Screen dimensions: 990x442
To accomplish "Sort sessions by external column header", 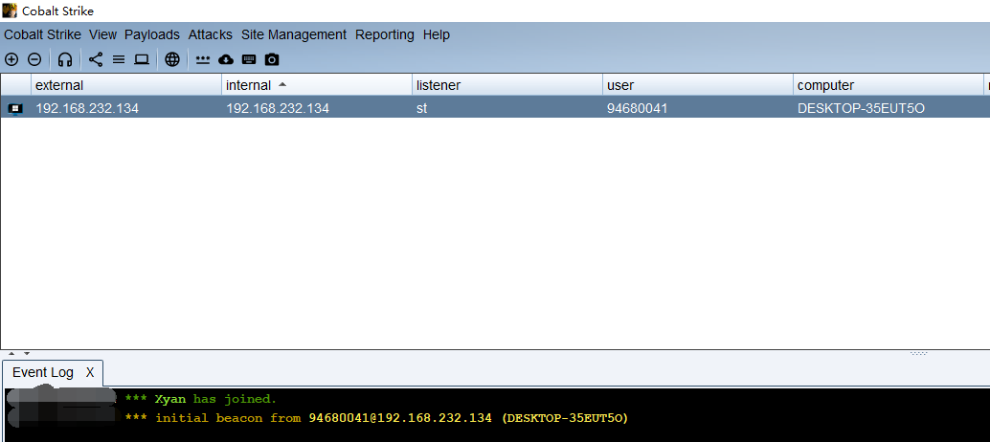I will point(126,85).
